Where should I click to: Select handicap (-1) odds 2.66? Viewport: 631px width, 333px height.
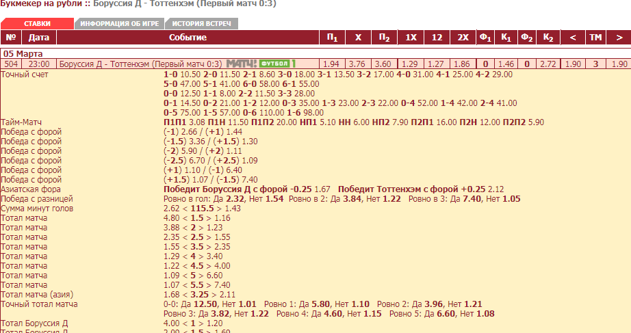click(x=180, y=132)
